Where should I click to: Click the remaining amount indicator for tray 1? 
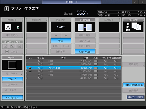coord(96,61)
